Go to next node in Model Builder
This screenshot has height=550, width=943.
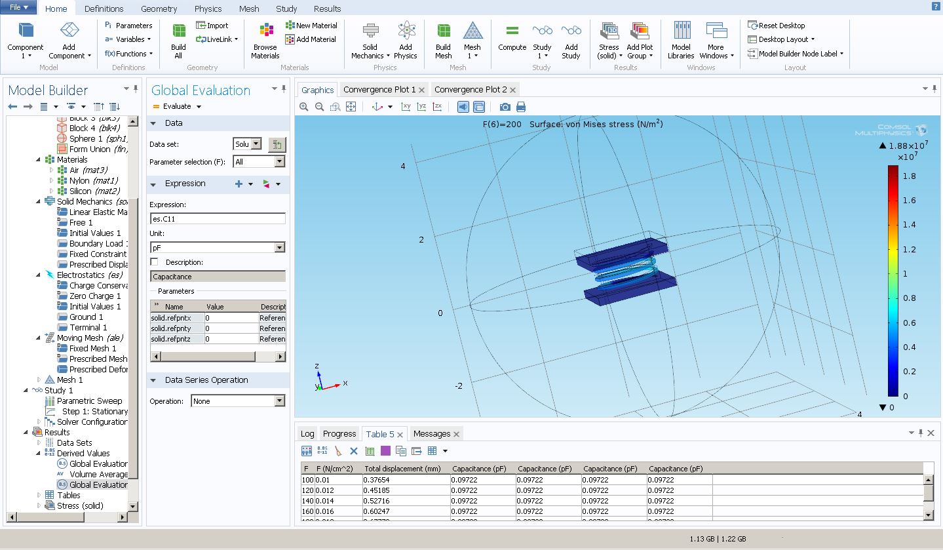point(28,106)
